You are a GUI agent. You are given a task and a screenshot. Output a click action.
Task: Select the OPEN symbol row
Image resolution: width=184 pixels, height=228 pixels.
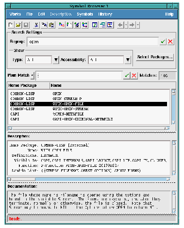(x=88, y=94)
